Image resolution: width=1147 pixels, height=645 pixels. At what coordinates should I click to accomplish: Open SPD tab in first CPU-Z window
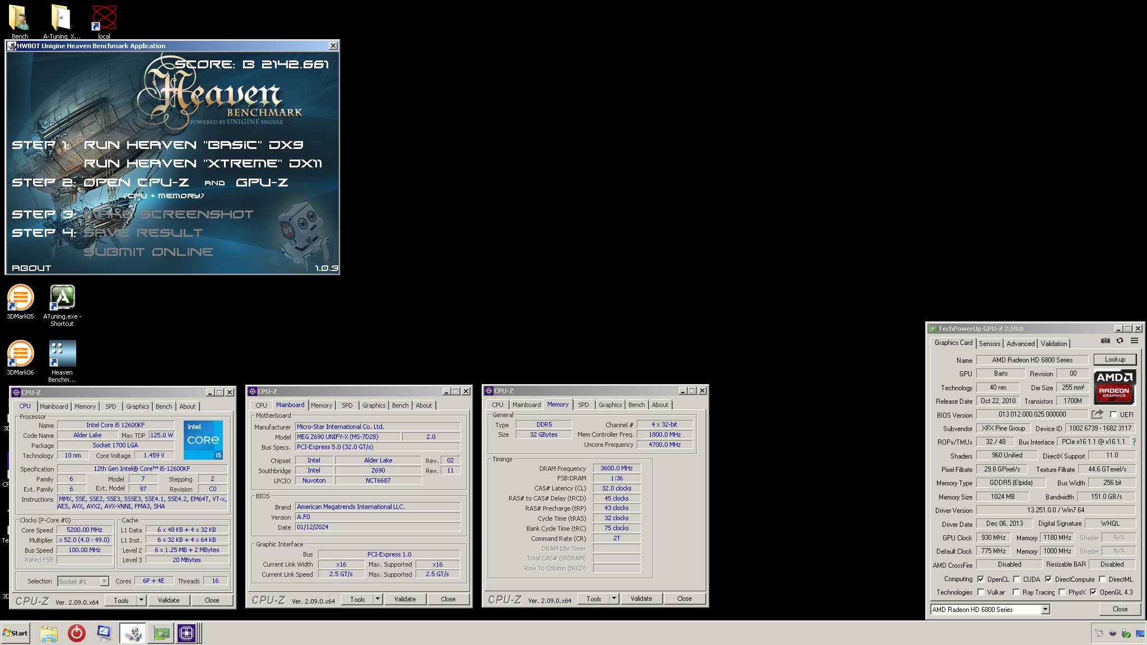point(111,406)
